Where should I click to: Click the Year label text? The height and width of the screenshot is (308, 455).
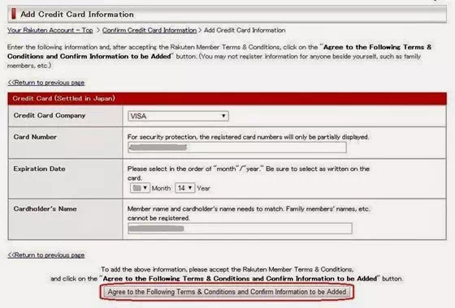[203, 188]
